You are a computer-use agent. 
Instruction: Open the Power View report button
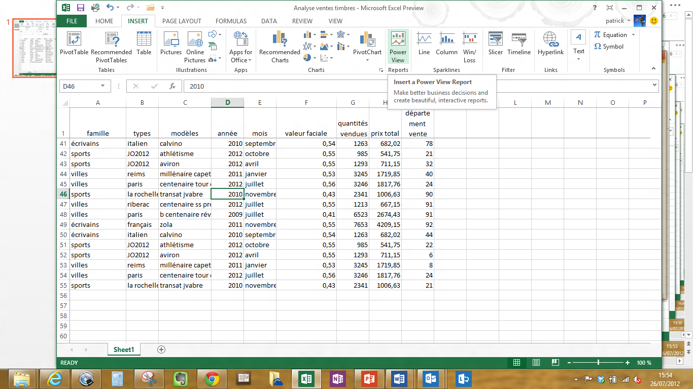coord(398,46)
